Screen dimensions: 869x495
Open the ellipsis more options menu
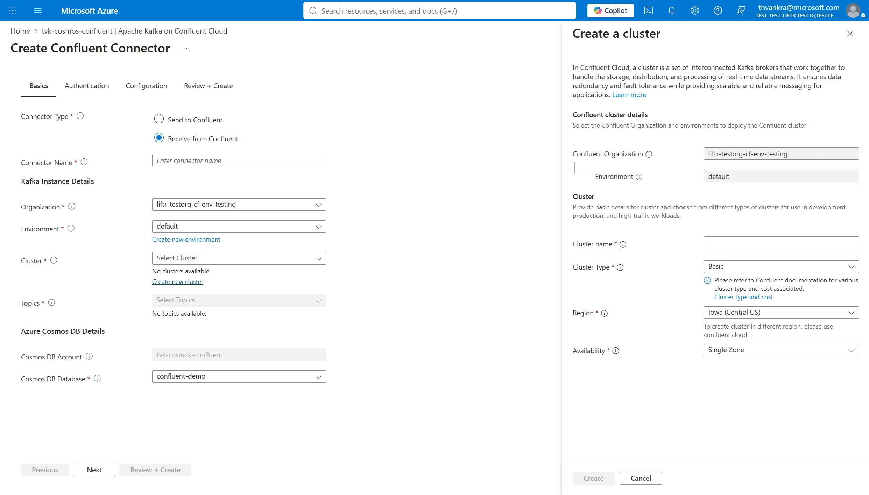point(186,48)
